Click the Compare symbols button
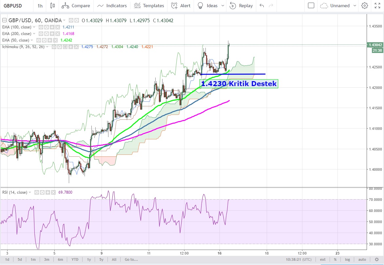384x265 pixels. (x=76, y=6)
